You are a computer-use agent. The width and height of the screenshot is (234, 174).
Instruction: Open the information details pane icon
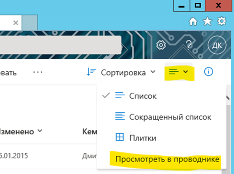(x=209, y=71)
